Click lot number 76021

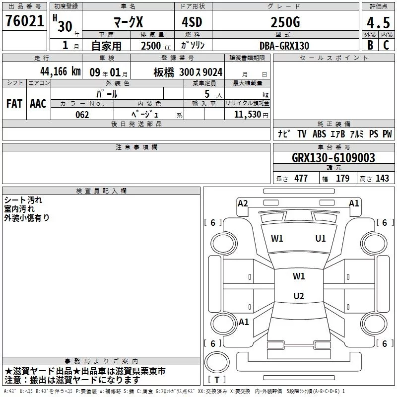[25, 21]
